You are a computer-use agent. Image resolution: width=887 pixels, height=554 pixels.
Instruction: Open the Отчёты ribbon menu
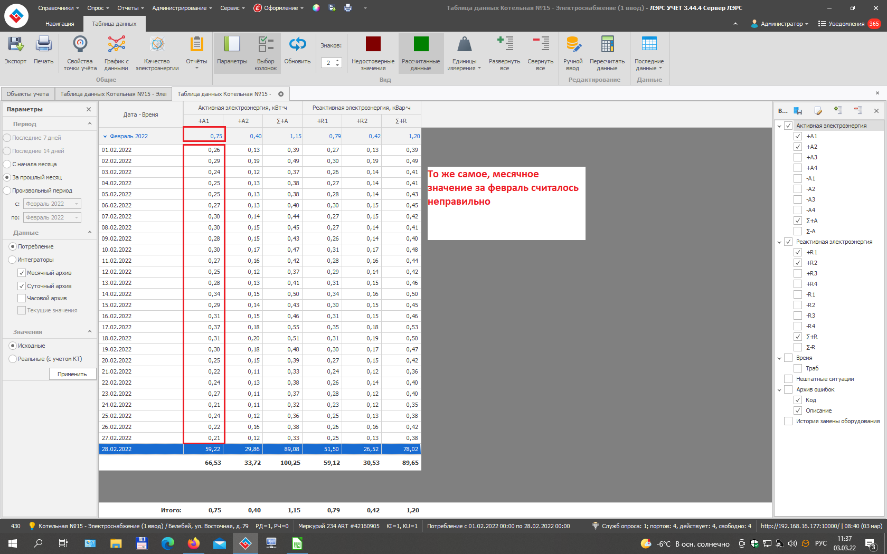[x=196, y=52]
